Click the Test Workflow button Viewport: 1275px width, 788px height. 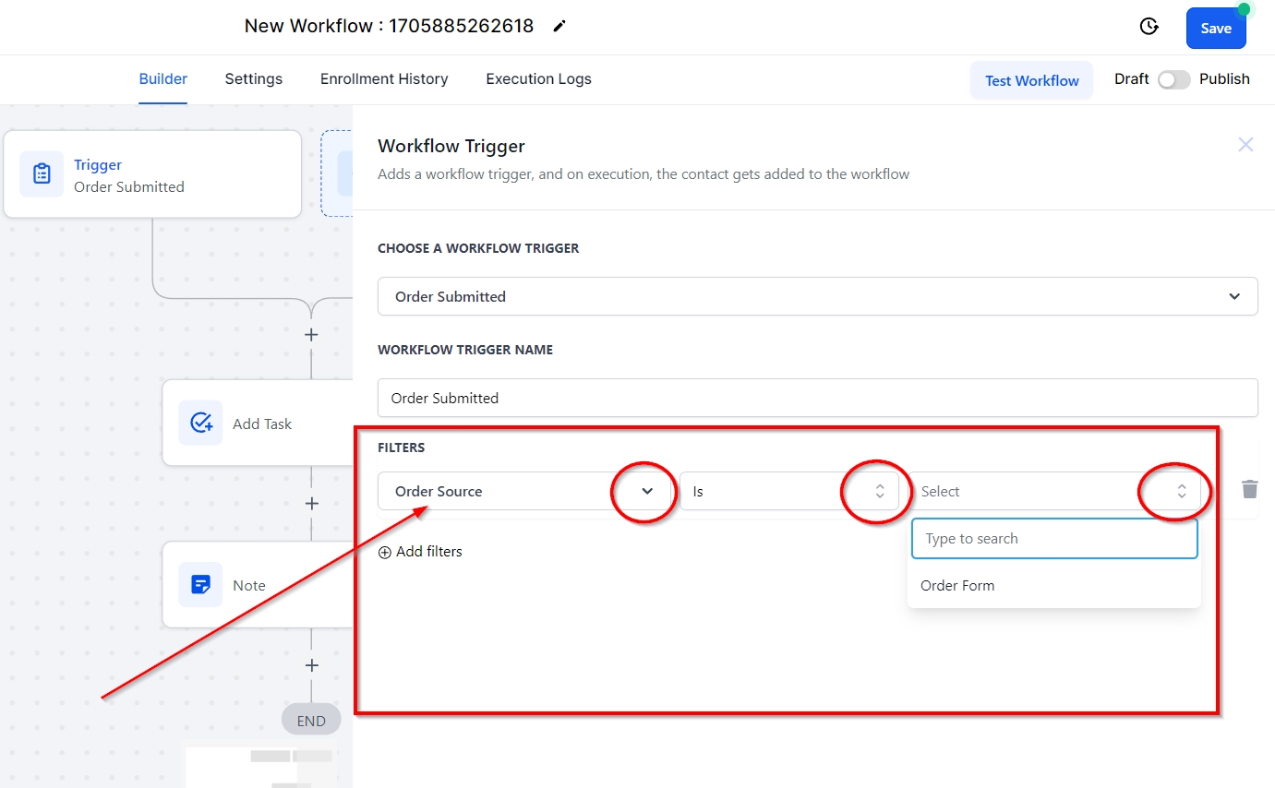[x=1031, y=80]
